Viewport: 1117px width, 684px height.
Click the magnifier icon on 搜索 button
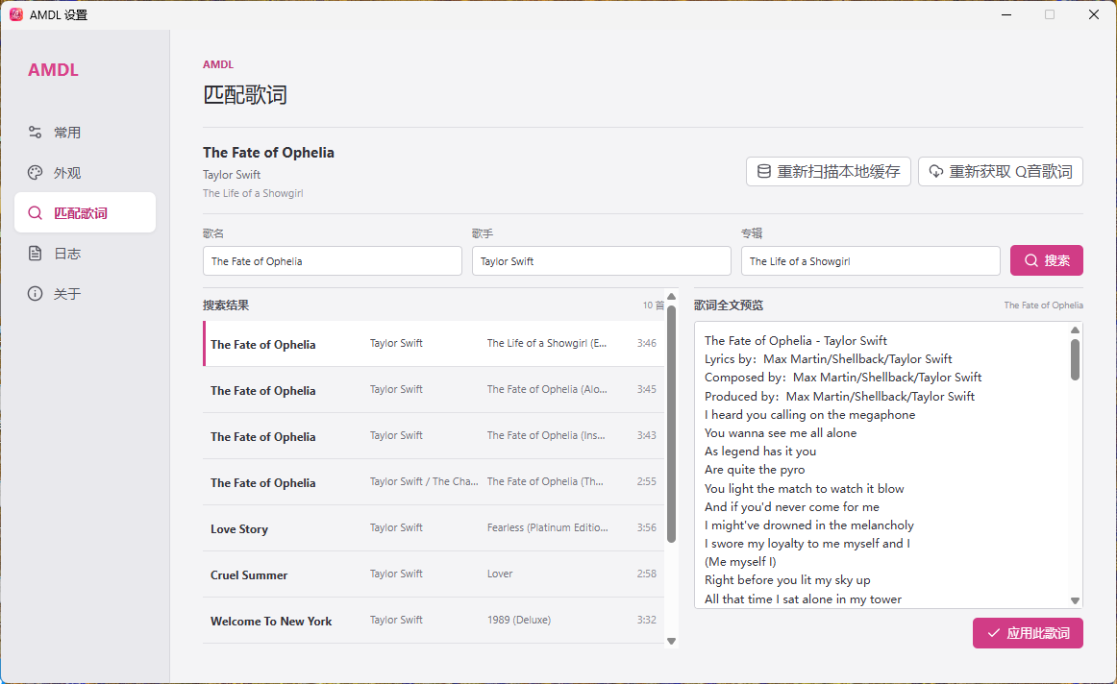click(x=1030, y=260)
